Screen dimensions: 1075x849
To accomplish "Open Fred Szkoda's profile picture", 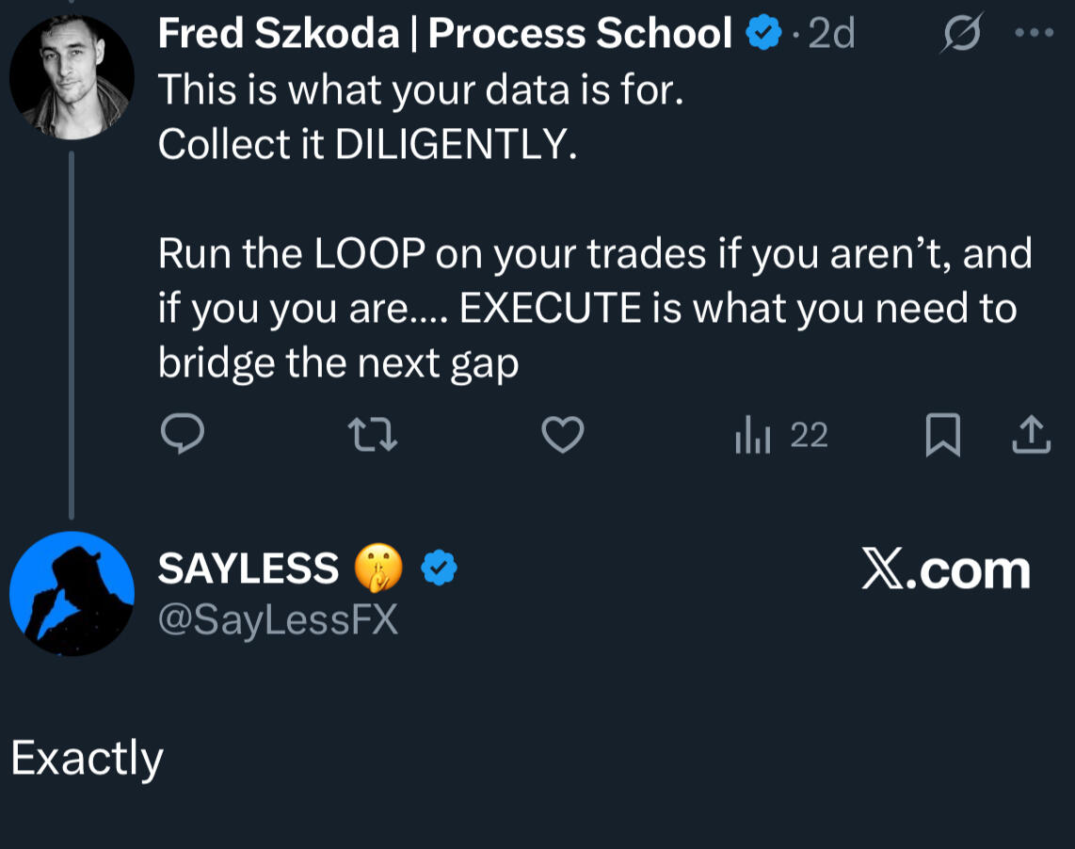I will (x=72, y=77).
